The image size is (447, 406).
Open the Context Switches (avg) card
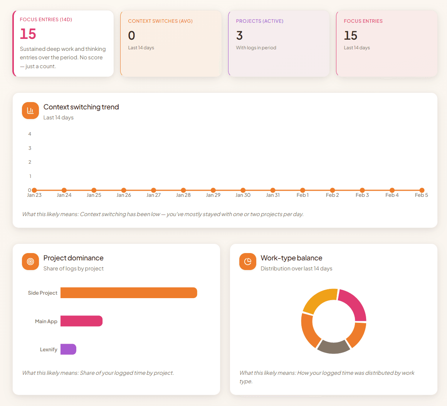[x=171, y=43]
